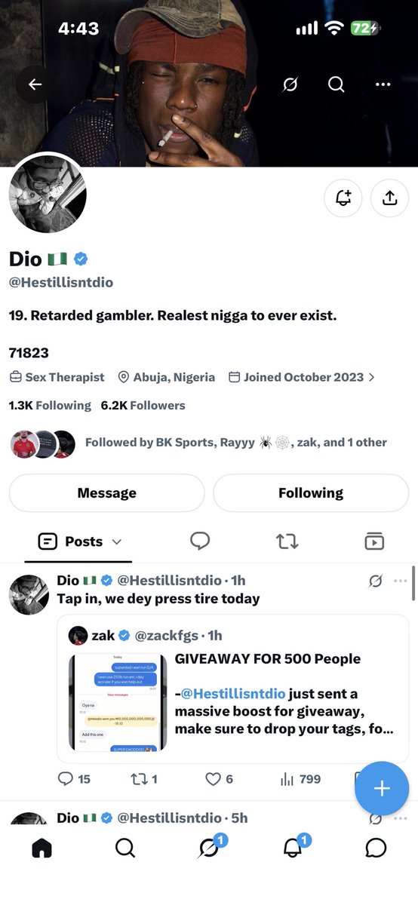Image resolution: width=418 pixels, height=905 pixels.
Task: Open the 1.3K Following list
Action: (50, 405)
